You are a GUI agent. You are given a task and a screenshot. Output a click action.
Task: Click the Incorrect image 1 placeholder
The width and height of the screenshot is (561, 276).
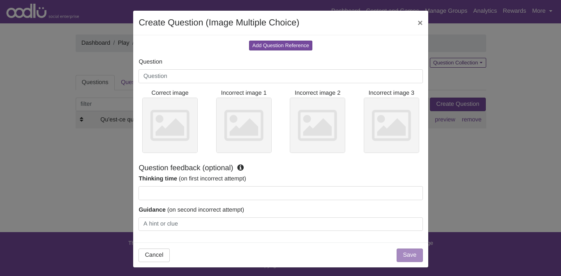tap(244, 125)
